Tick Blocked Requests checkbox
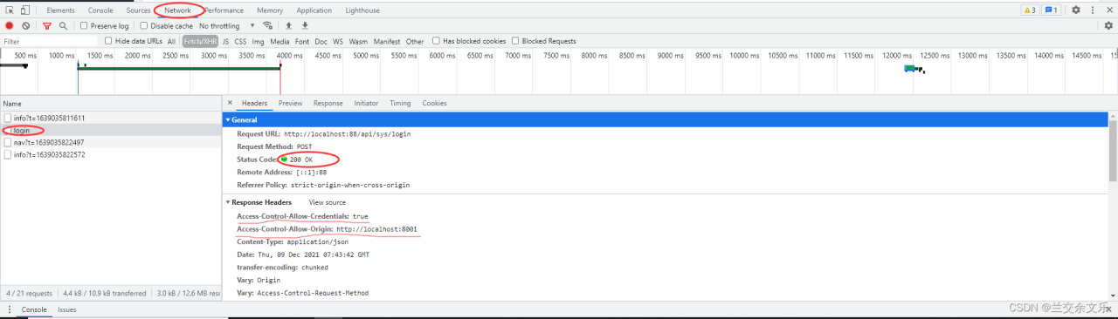The height and width of the screenshot is (319, 1118). tap(515, 41)
